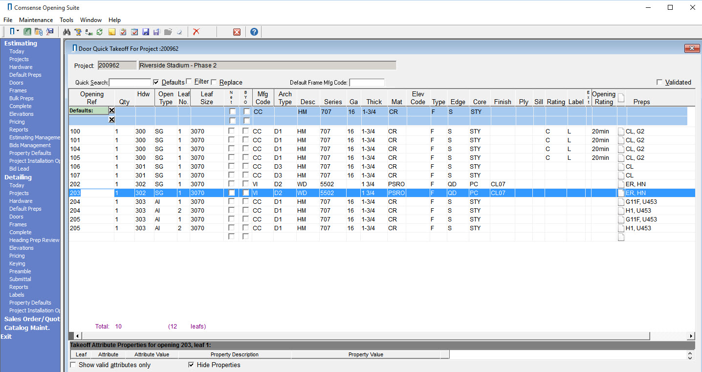Click the down arrow on properties panel scrollbar

pos(690,357)
